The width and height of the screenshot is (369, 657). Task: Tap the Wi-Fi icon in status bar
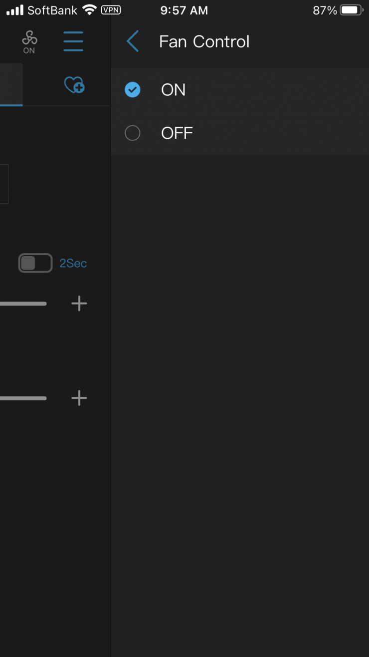[x=90, y=10]
